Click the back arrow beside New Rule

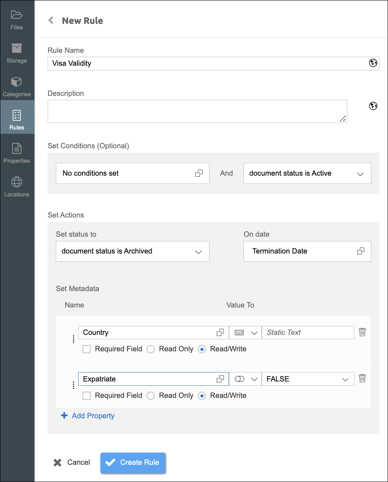click(x=51, y=20)
